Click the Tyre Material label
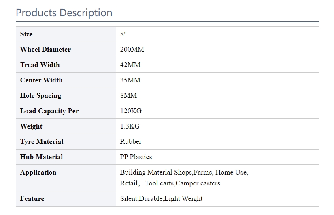 tap(42, 142)
